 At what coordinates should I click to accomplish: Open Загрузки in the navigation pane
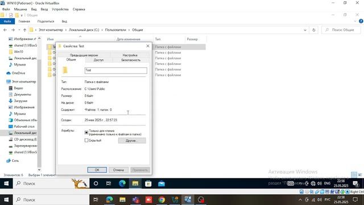tap(20, 101)
